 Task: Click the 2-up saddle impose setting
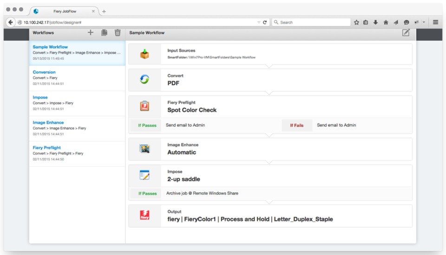click(184, 179)
